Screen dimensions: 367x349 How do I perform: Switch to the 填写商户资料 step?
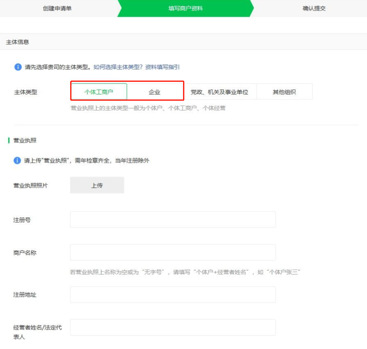pos(186,8)
